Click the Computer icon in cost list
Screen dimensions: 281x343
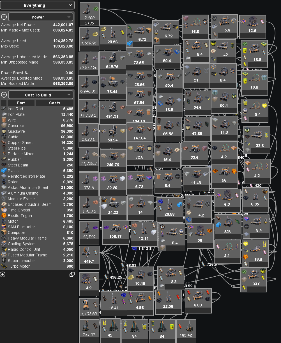[4, 233]
